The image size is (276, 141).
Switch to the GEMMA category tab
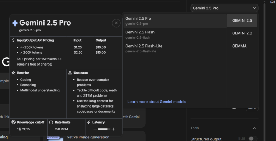(242, 46)
